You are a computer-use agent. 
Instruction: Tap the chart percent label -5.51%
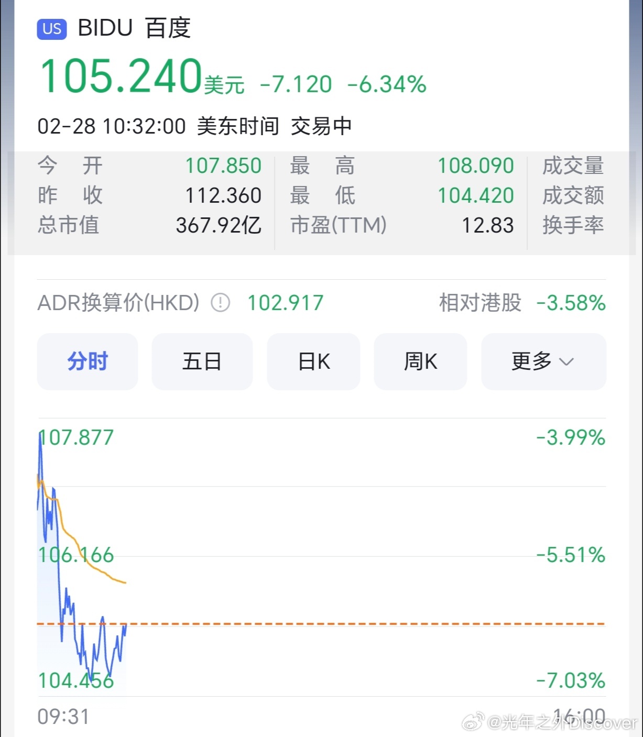(x=571, y=555)
